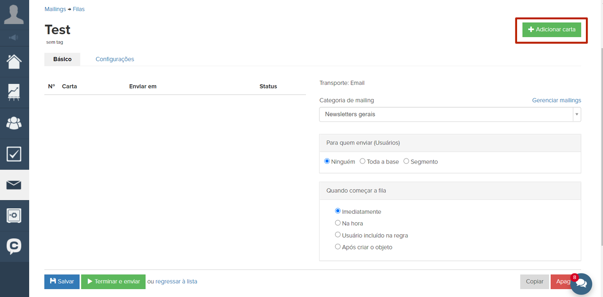Open the user profile avatar icon
Screen dimensions: 603x297
tap(14, 14)
